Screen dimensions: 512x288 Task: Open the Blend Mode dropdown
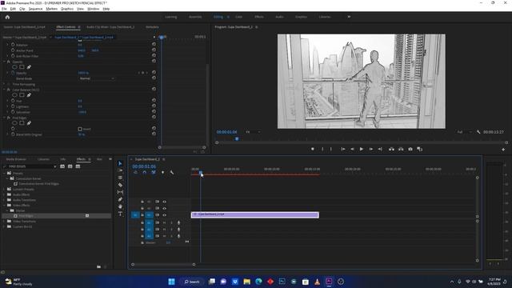(97, 78)
